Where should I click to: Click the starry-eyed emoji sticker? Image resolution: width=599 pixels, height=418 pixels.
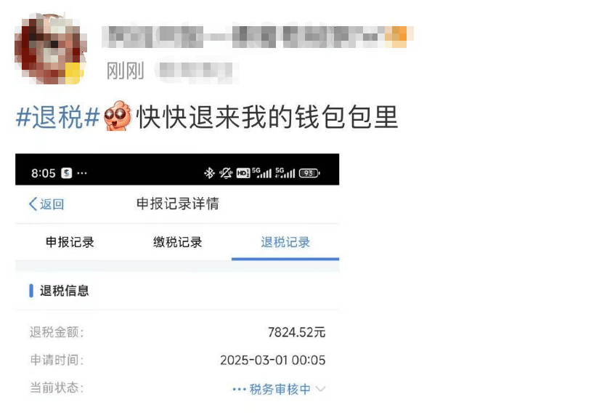(x=118, y=116)
